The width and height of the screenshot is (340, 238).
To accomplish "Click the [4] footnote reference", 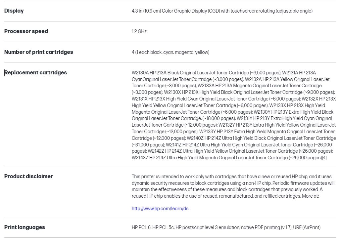I will [324, 158].
